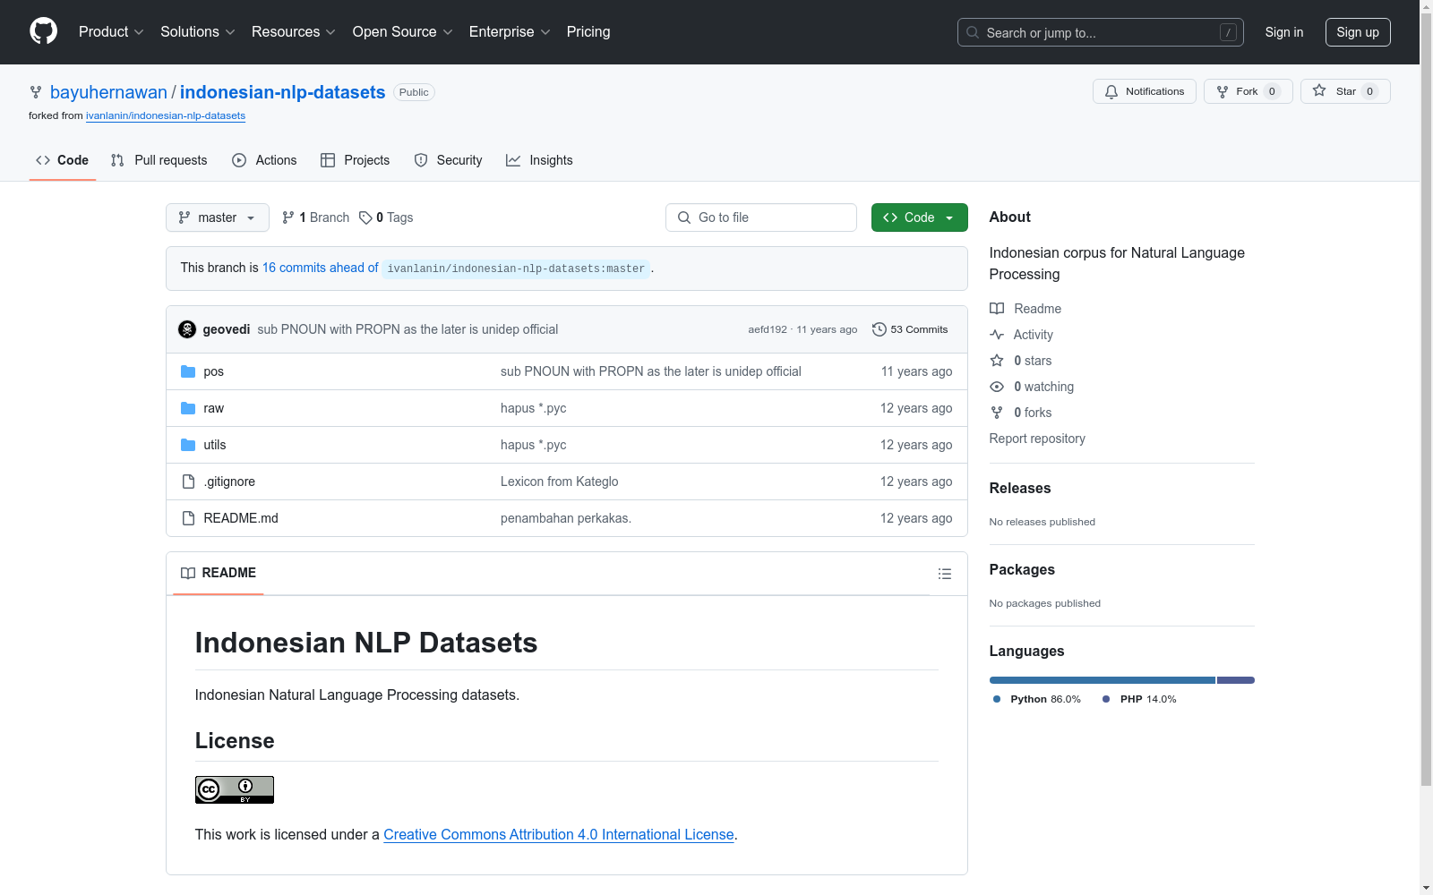Click the commit history clock icon
This screenshot has width=1433, height=895.
coord(880,329)
